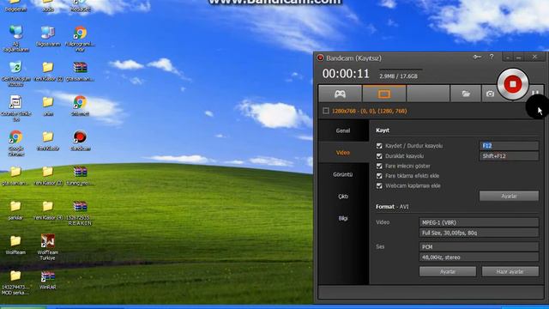Click the 48,0KHz, stereo text

441,257
